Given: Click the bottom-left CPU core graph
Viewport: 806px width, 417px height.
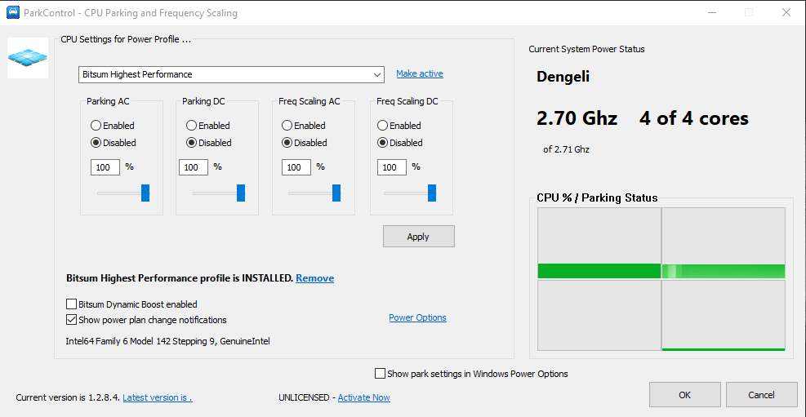Looking at the screenshot, I should [x=599, y=315].
